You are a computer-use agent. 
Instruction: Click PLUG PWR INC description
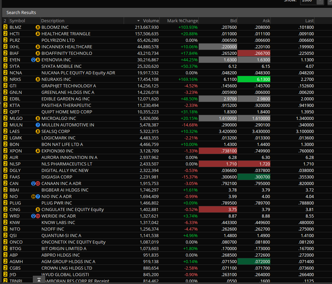point(57,203)
